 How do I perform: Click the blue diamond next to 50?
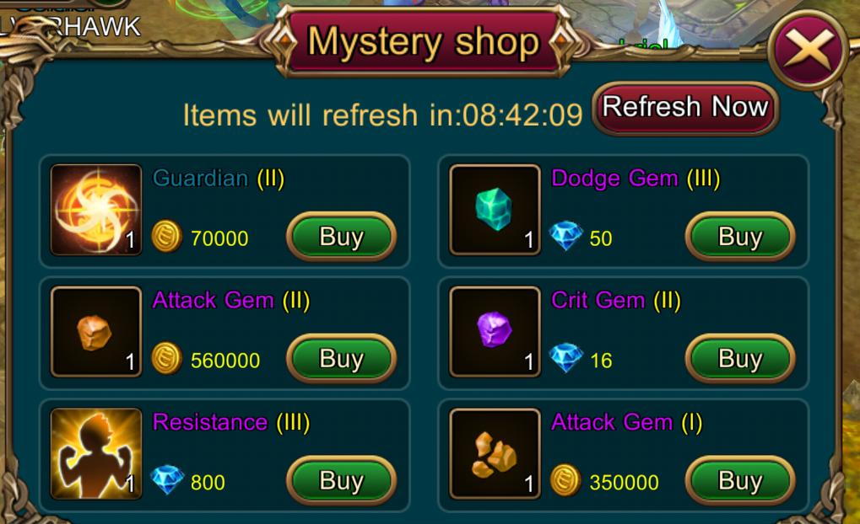tap(566, 235)
